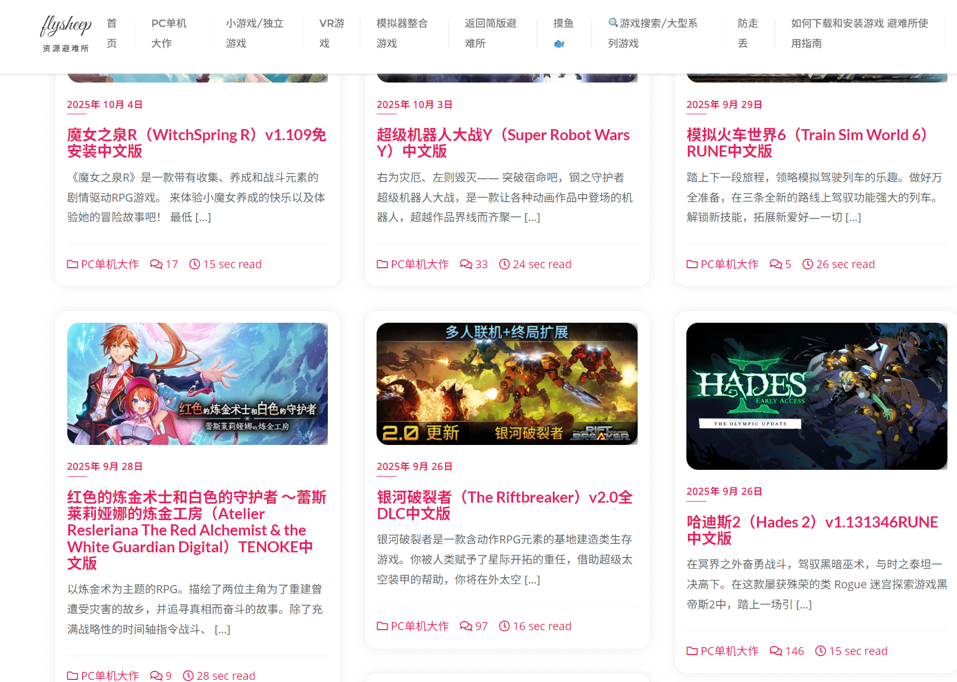Open 魔女之泉R WitchSpring R article title
957x682 pixels.
click(x=196, y=143)
